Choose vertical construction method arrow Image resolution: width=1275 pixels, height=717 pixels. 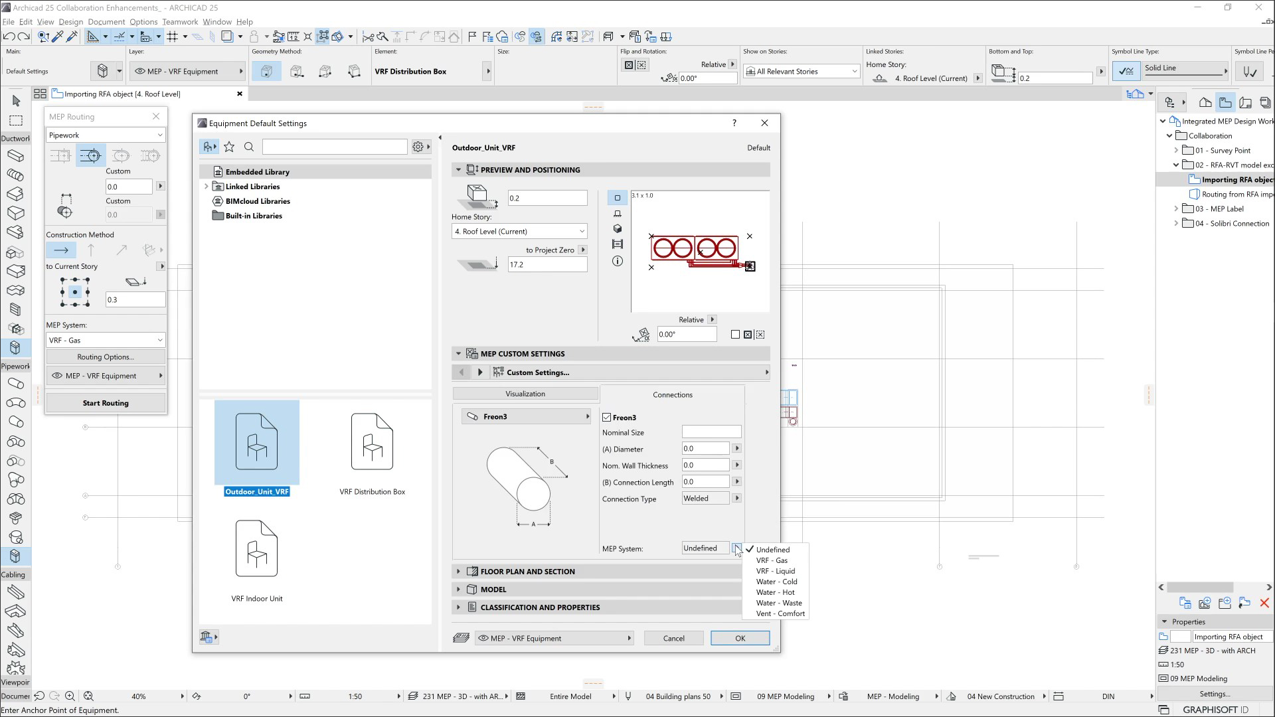click(x=91, y=250)
